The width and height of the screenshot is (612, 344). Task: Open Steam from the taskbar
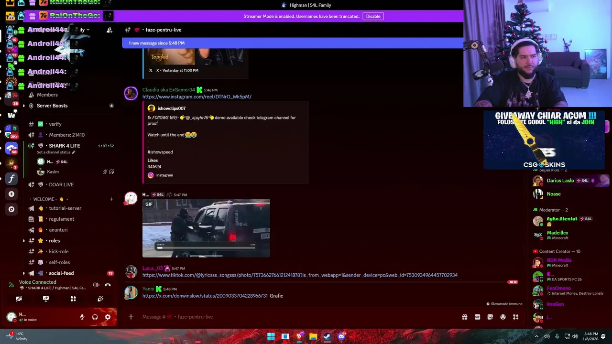click(327, 336)
